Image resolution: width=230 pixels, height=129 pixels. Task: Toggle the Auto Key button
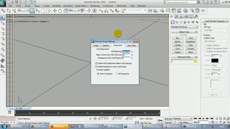click(169, 119)
